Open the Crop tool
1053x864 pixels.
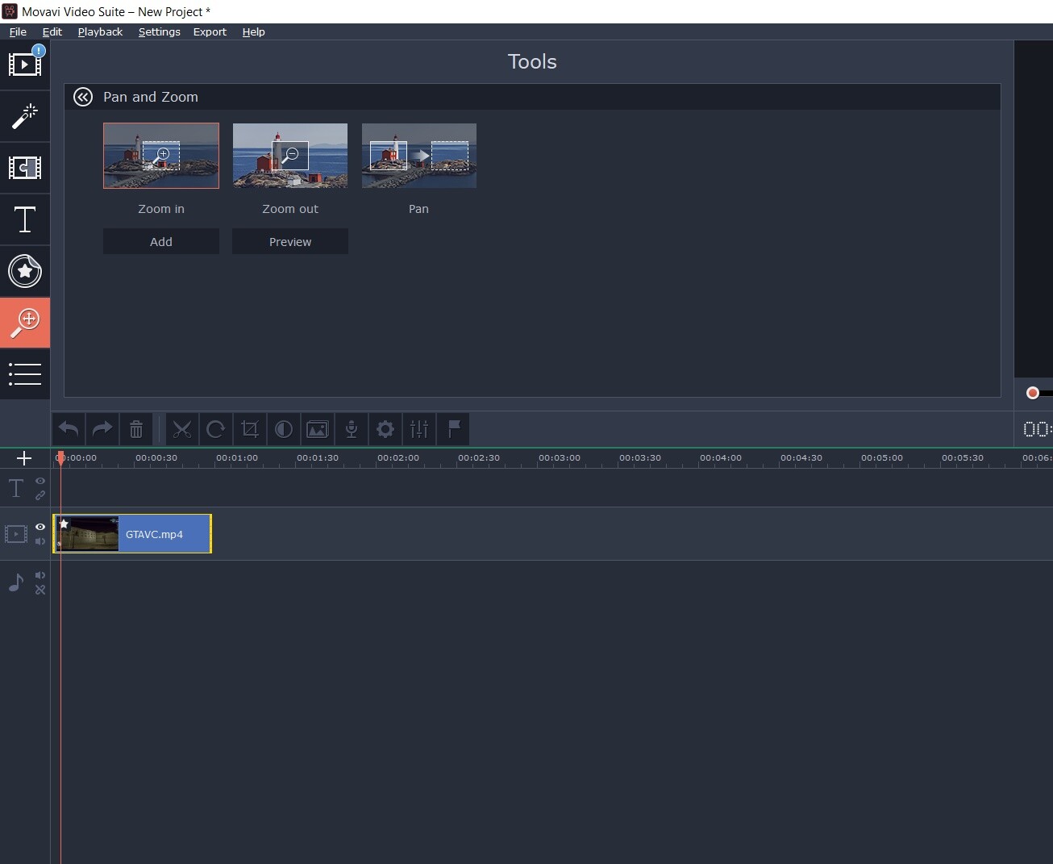tap(249, 429)
